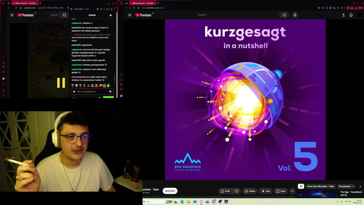Open the emoji picker in Kick chat
Image resolution: width=364 pixels, height=205 pixels.
click(x=110, y=92)
